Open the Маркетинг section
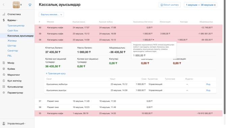The width and height of the screenshot is (226, 128). [x=14, y=75]
